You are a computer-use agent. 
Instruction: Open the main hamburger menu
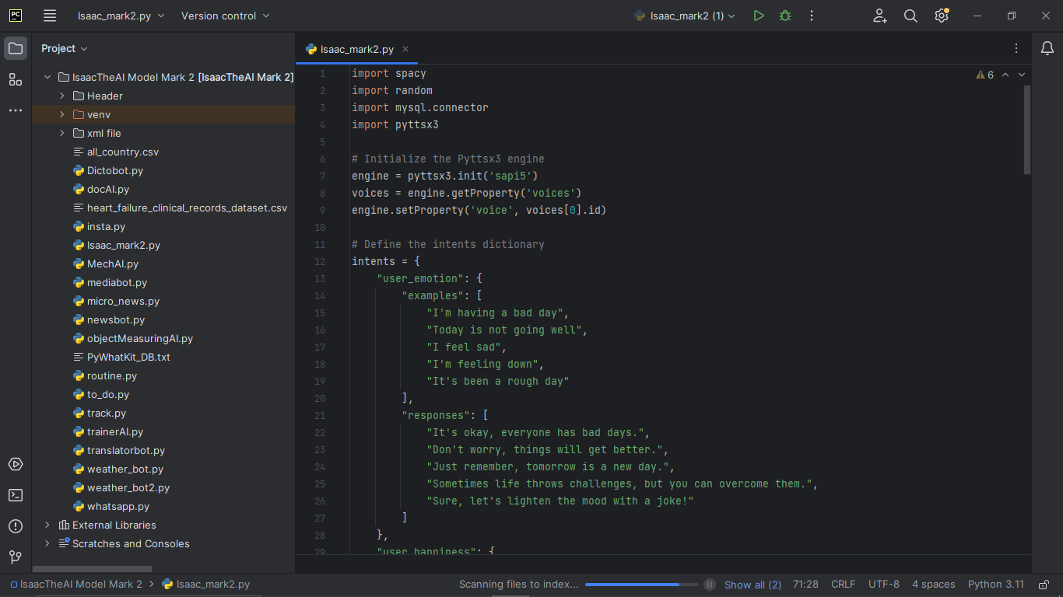click(50, 16)
